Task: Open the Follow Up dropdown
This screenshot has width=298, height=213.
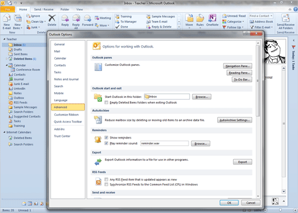Action: click(233, 27)
